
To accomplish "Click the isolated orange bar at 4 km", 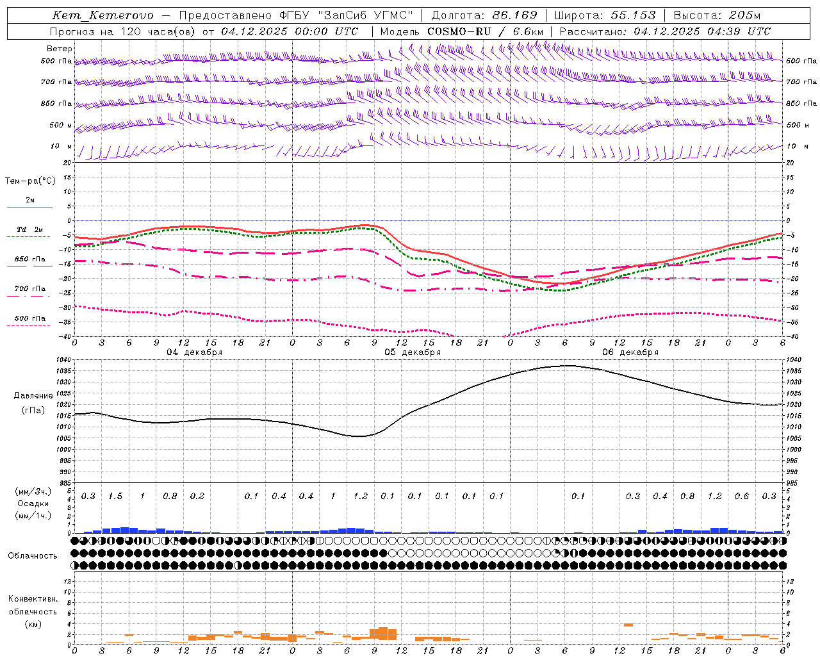I will pos(628,625).
